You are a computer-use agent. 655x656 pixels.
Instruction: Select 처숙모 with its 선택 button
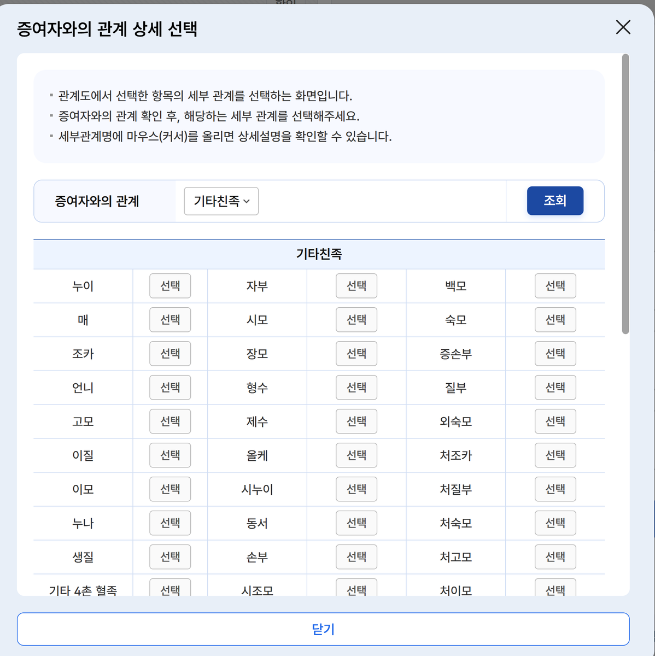[555, 523]
